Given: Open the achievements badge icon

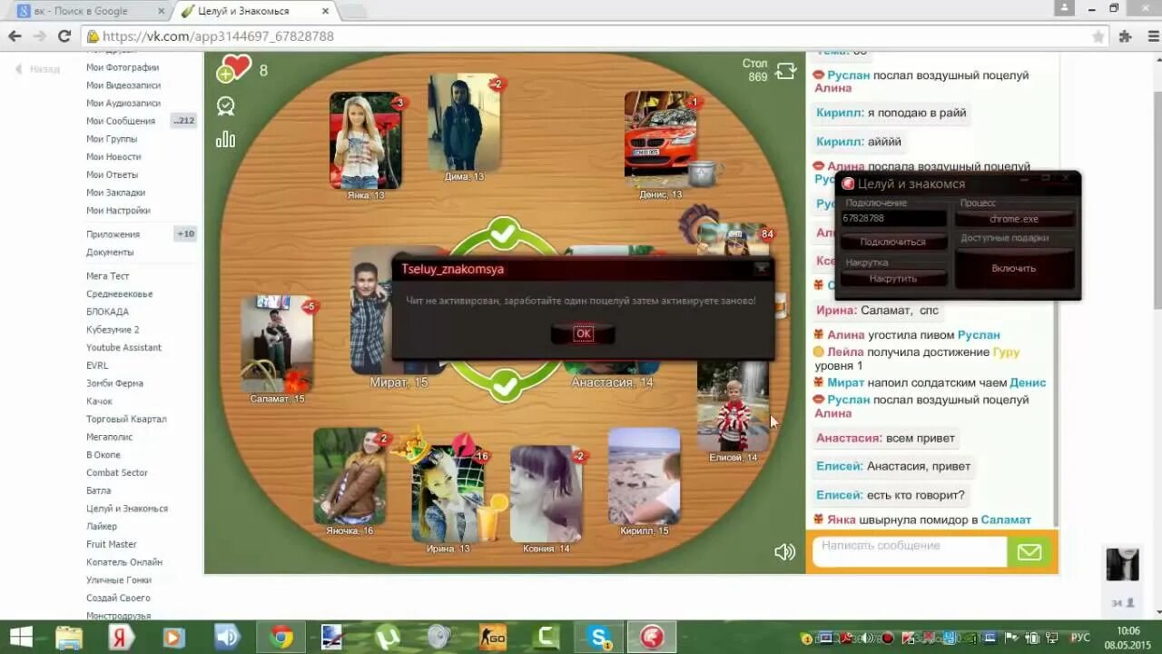Looking at the screenshot, I should point(225,106).
